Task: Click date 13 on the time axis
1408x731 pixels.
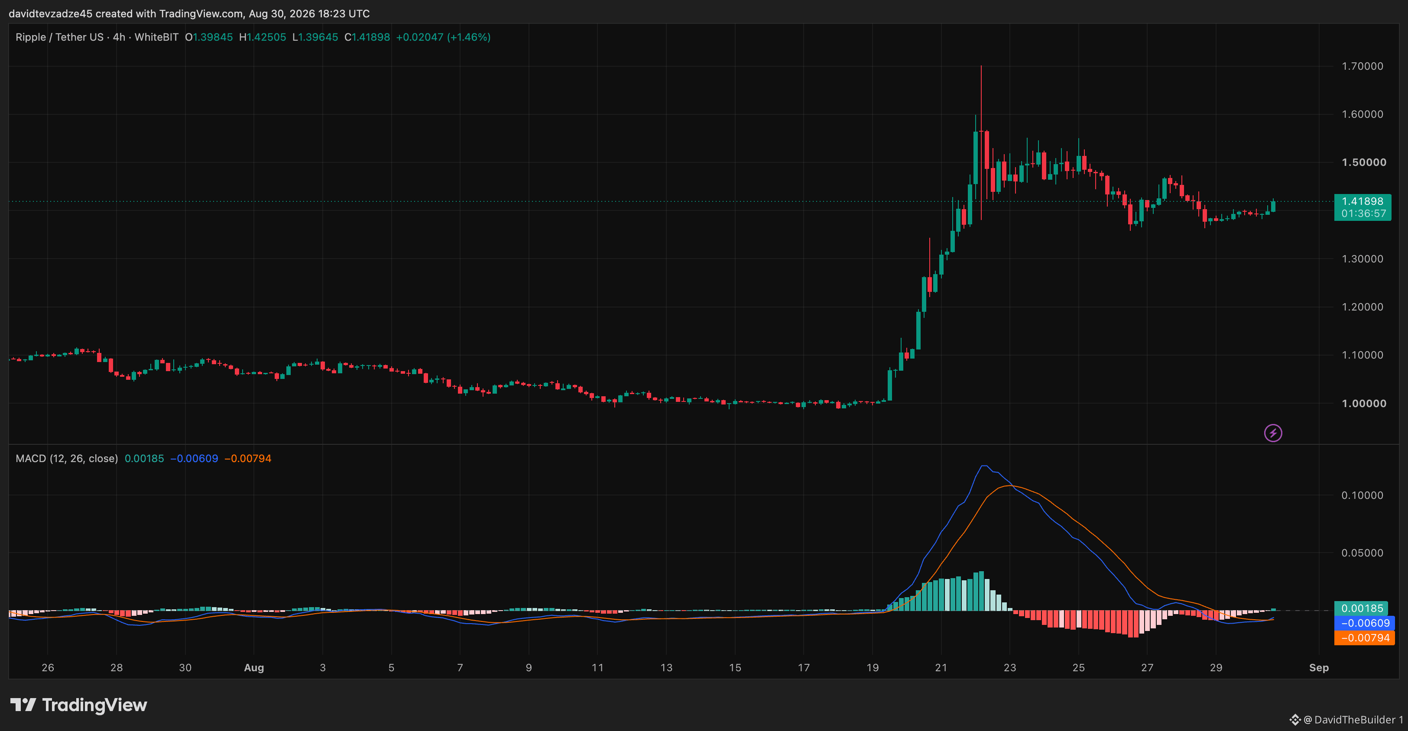Action: pos(666,668)
